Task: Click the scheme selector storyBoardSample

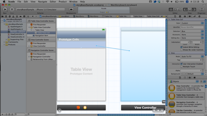Action: (25, 10)
